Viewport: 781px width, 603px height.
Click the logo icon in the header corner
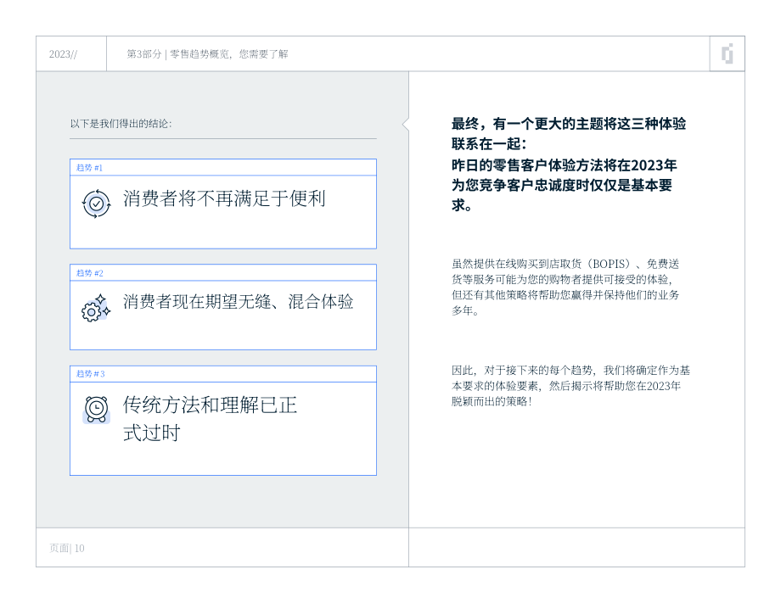pos(728,53)
